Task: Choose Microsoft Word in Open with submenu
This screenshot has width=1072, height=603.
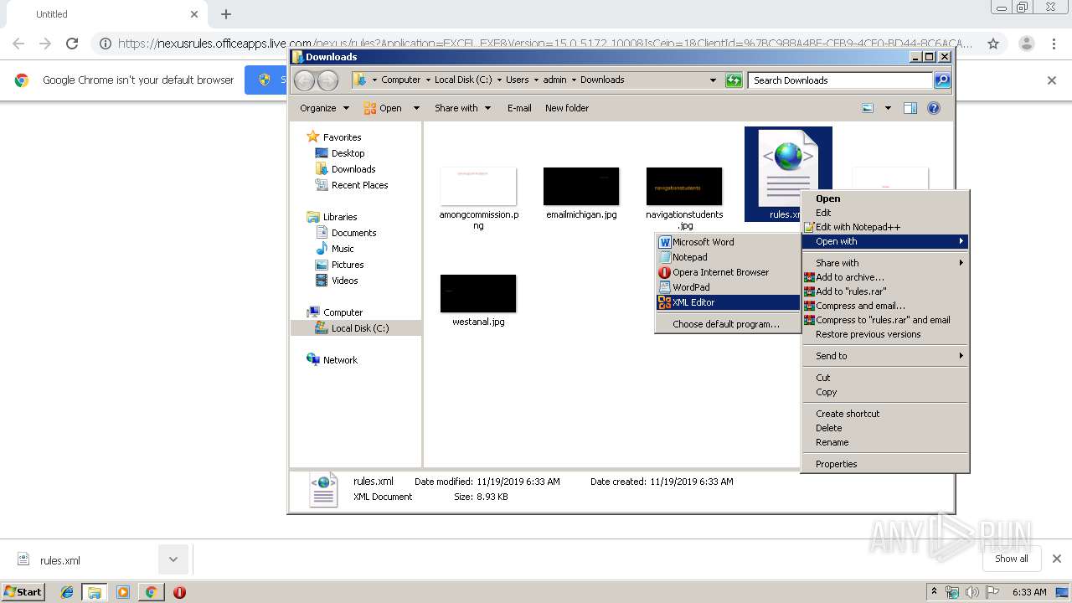Action: click(728, 242)
